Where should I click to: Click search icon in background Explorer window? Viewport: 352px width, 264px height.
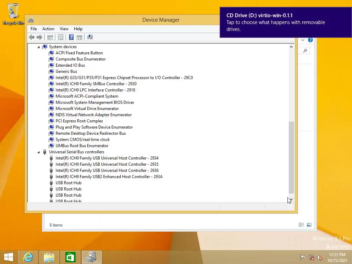point(305,51)
